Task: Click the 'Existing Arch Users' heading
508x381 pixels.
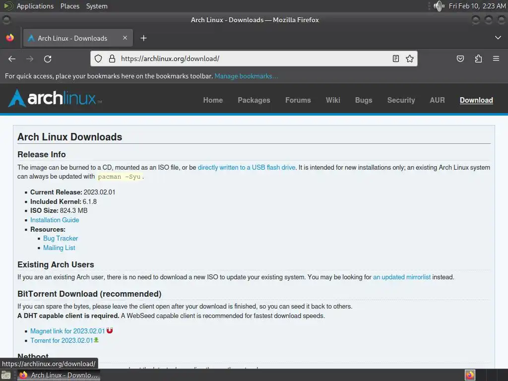Action: pyautogui.click(x=56, y=265)
